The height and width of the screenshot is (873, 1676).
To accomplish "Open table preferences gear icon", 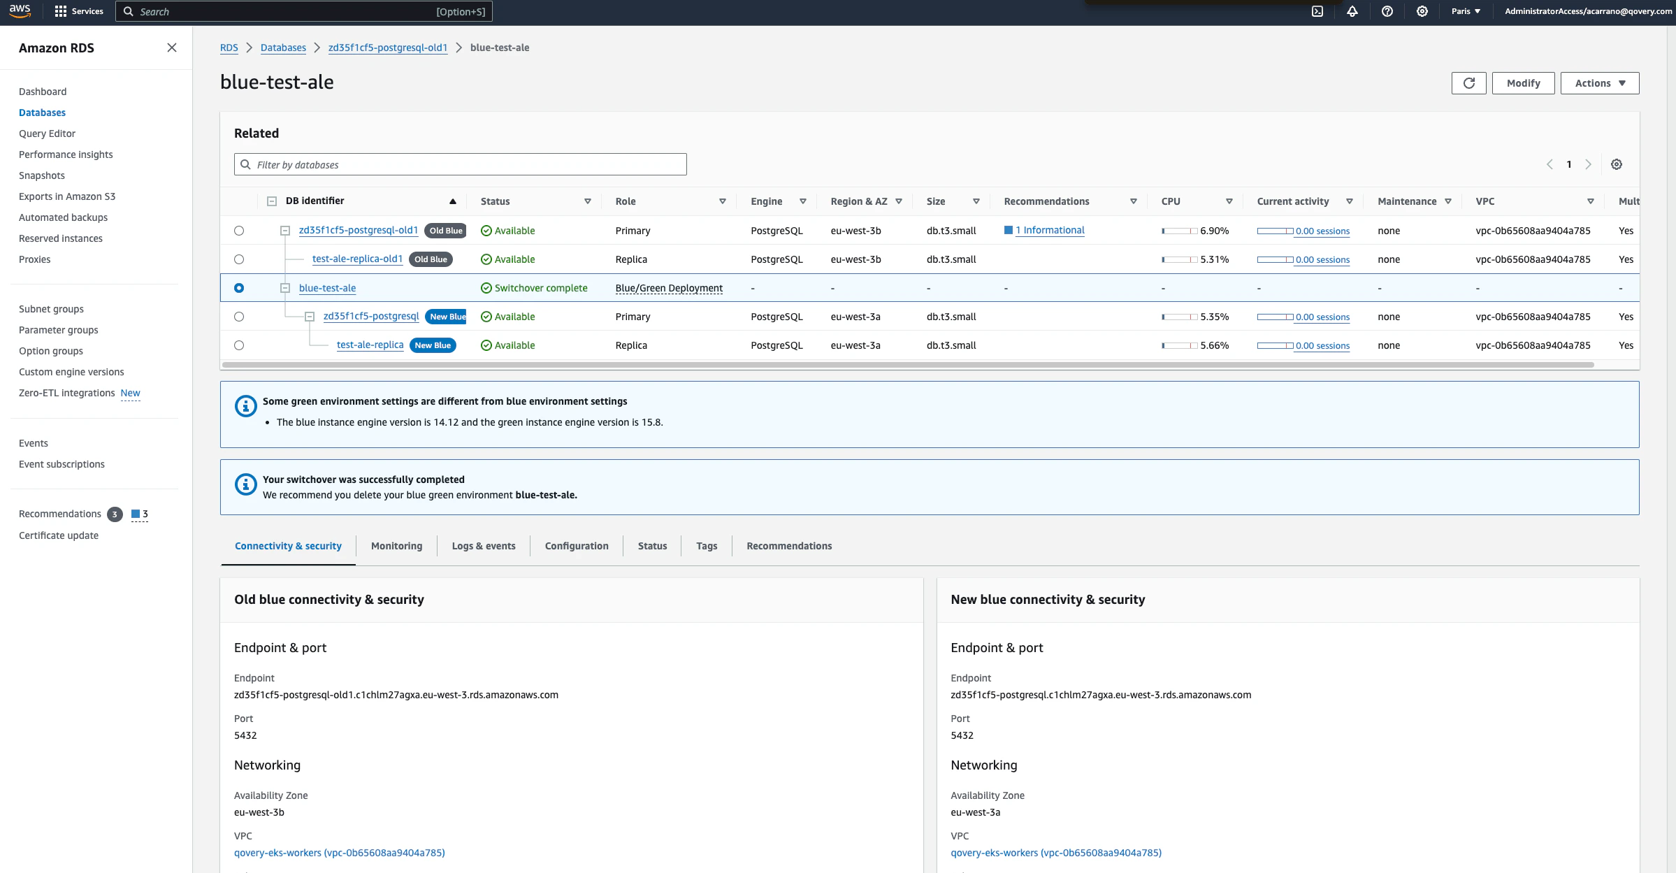I will tap(1617, 164).
